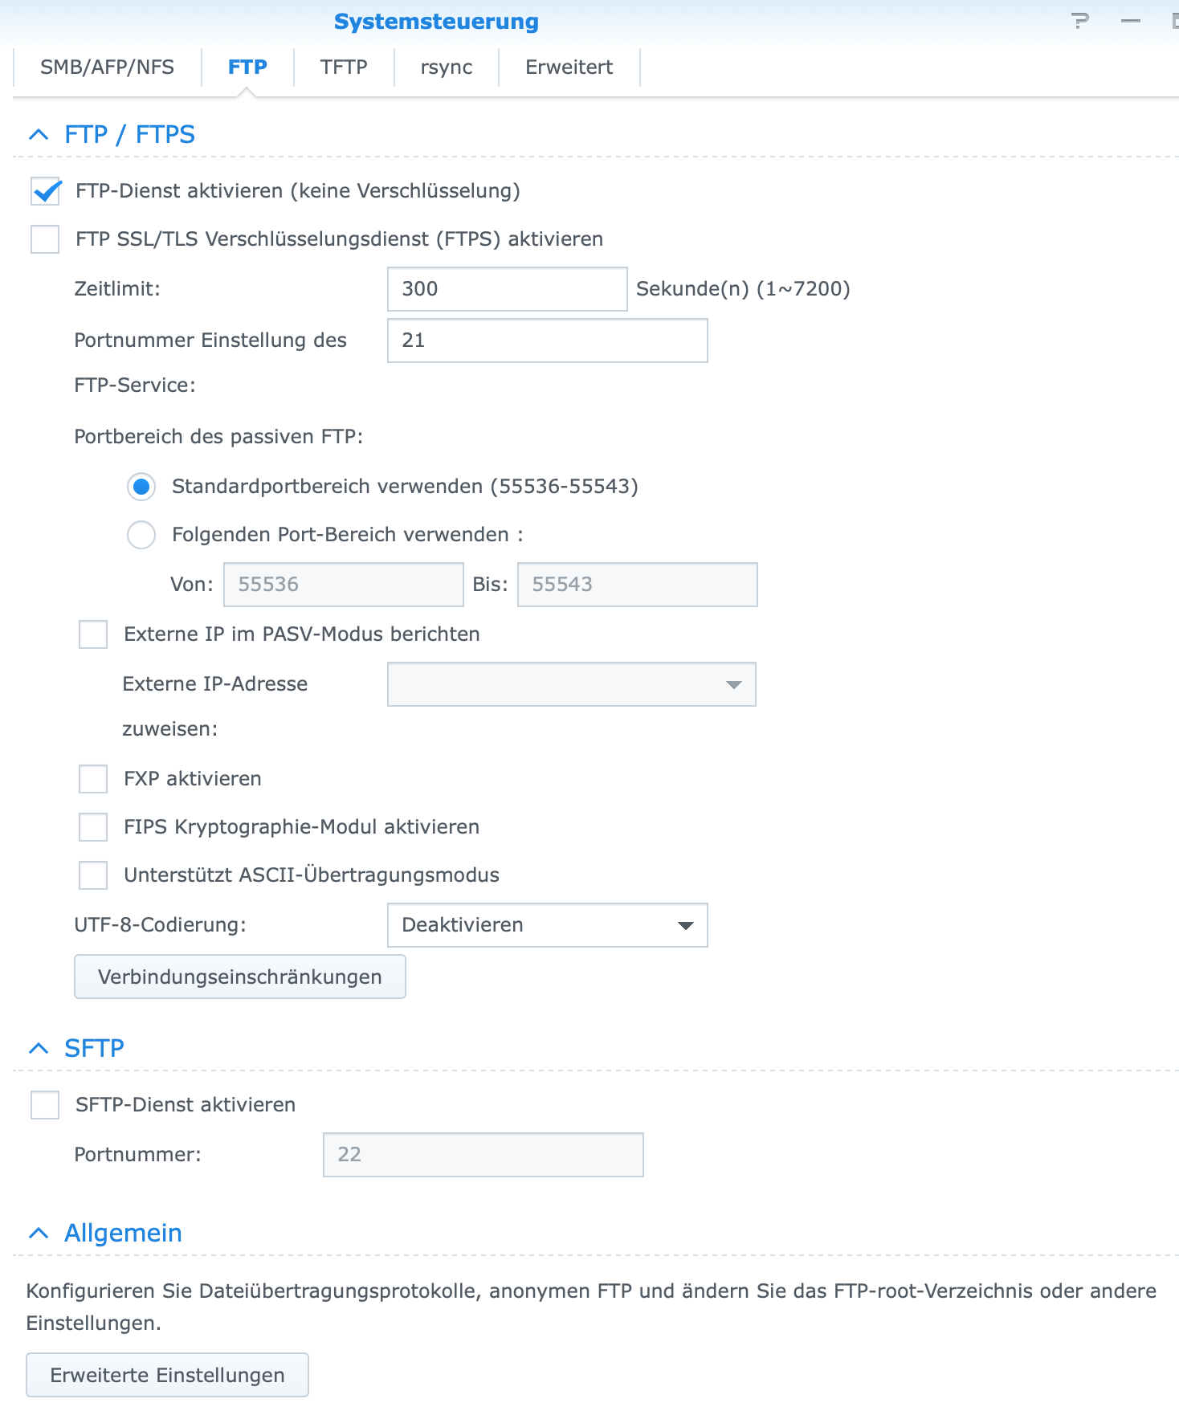The height and width of the screenshot is (1407, 1179).
Task: Select Standardportbereich verwenden radio button
Action: [x=141, y=487]
